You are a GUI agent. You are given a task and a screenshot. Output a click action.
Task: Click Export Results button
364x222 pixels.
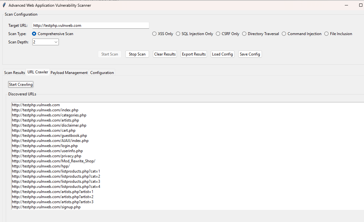tap(194, 54)
